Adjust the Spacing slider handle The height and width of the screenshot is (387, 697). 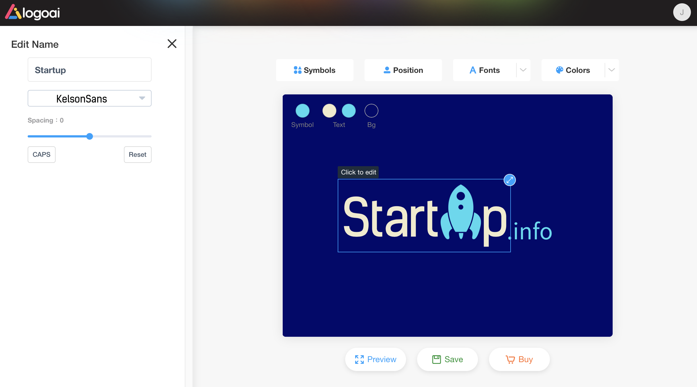pos(89,136)
